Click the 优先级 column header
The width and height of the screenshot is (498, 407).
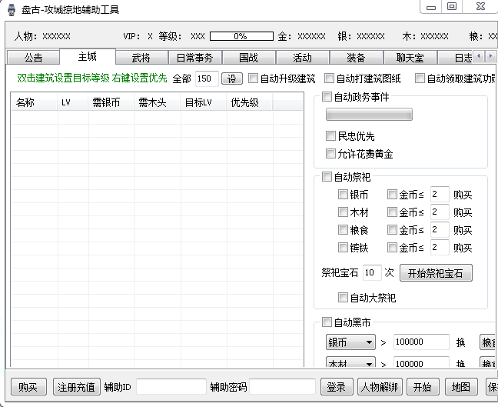(x=244, y=102)
